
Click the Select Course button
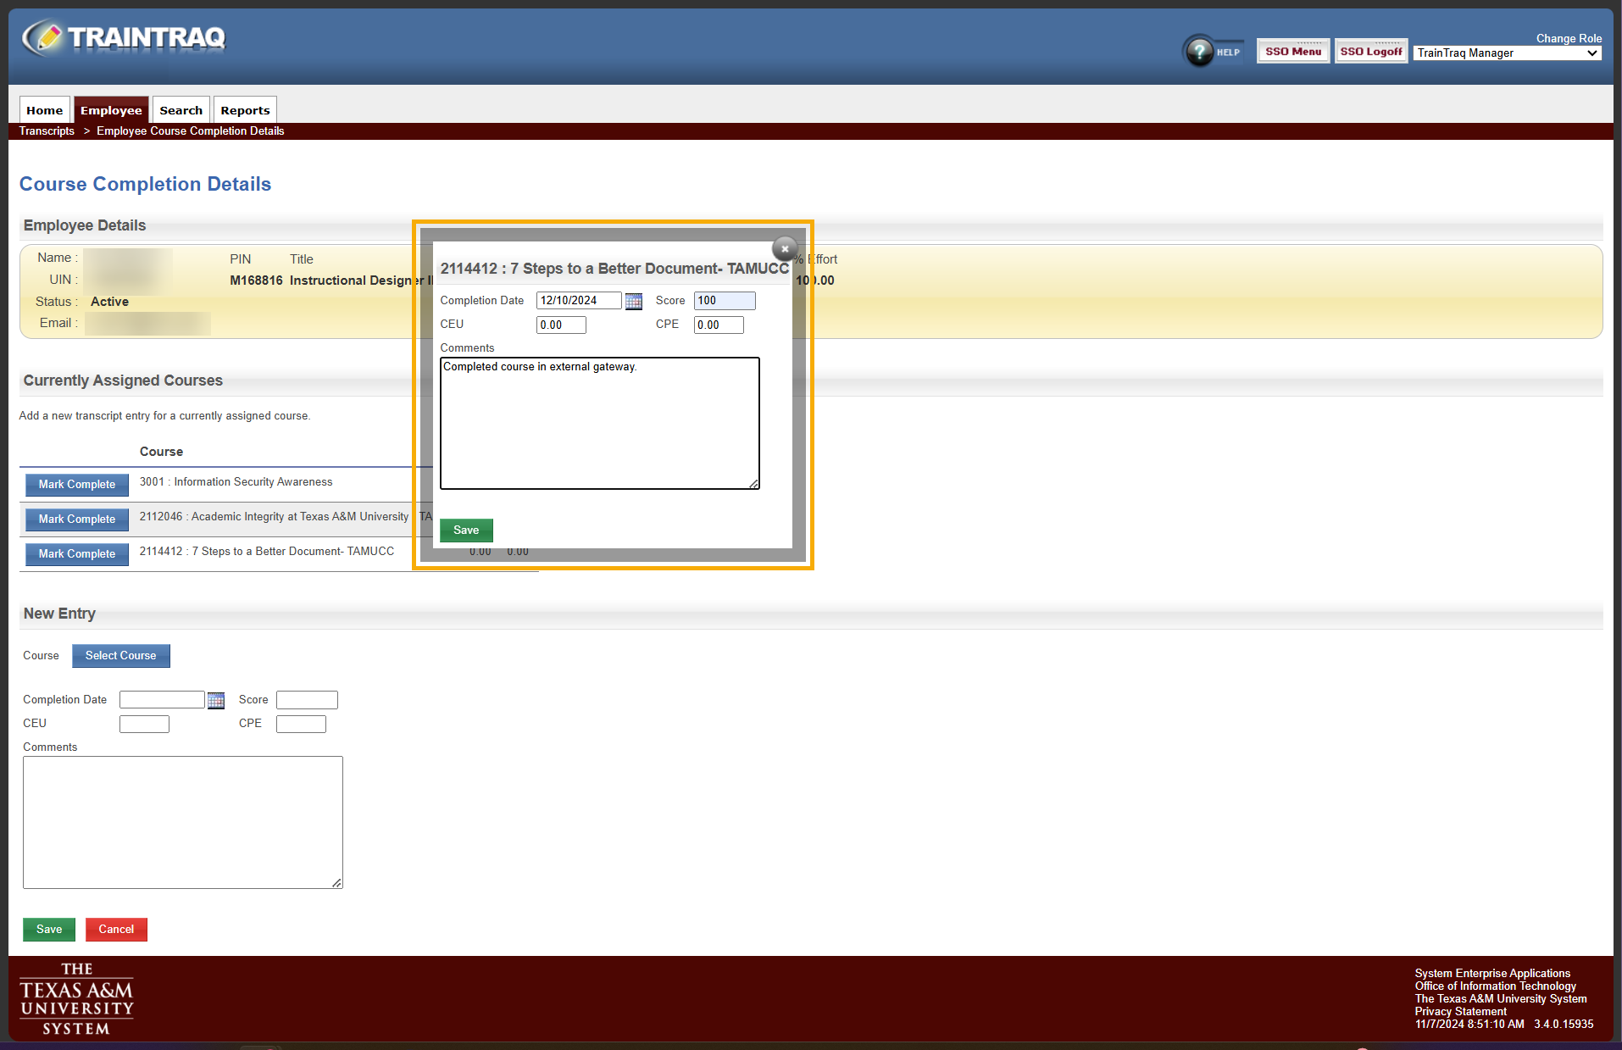pyautogui.click(x=120, y=655)
